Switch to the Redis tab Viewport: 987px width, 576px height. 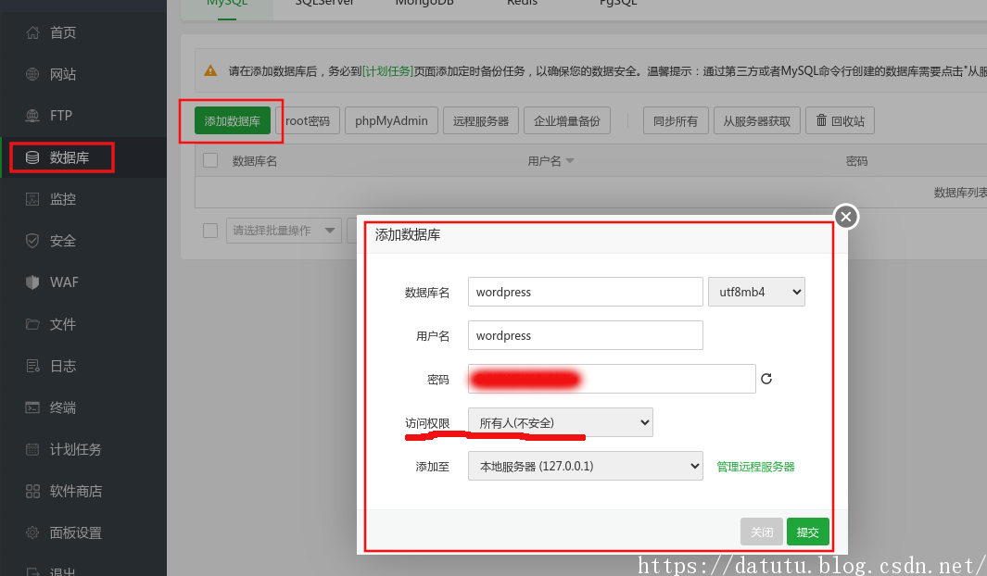pyautogui.click(x=523, y=4)
